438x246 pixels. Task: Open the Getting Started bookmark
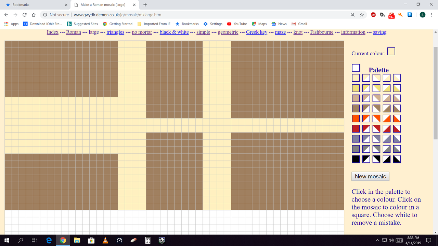coord(117,24)
